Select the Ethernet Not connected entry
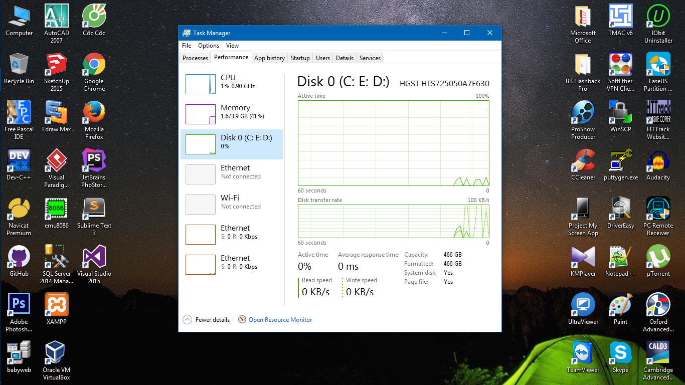Screen dimensions: 685x385 (232, 174)
